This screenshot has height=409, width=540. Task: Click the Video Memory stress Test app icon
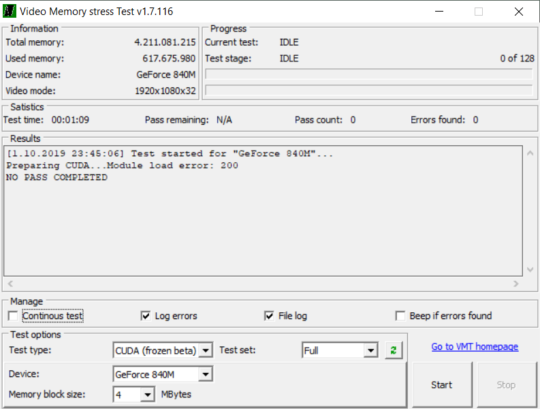[x=10, y=11]
